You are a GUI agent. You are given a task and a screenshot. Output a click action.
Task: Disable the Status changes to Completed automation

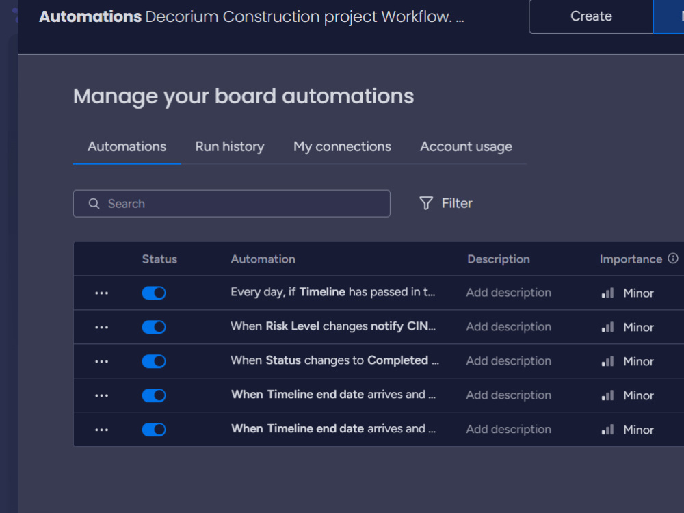click(154, 360)
